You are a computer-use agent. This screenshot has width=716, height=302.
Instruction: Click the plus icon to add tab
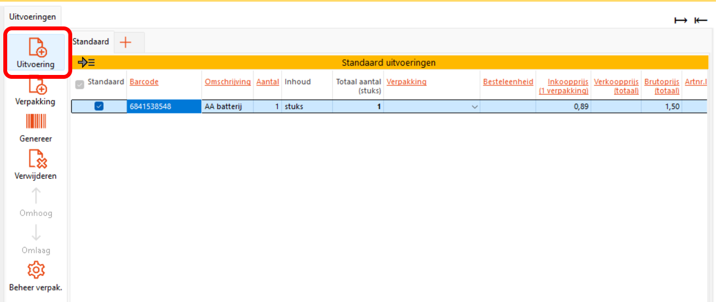[126, 42]
